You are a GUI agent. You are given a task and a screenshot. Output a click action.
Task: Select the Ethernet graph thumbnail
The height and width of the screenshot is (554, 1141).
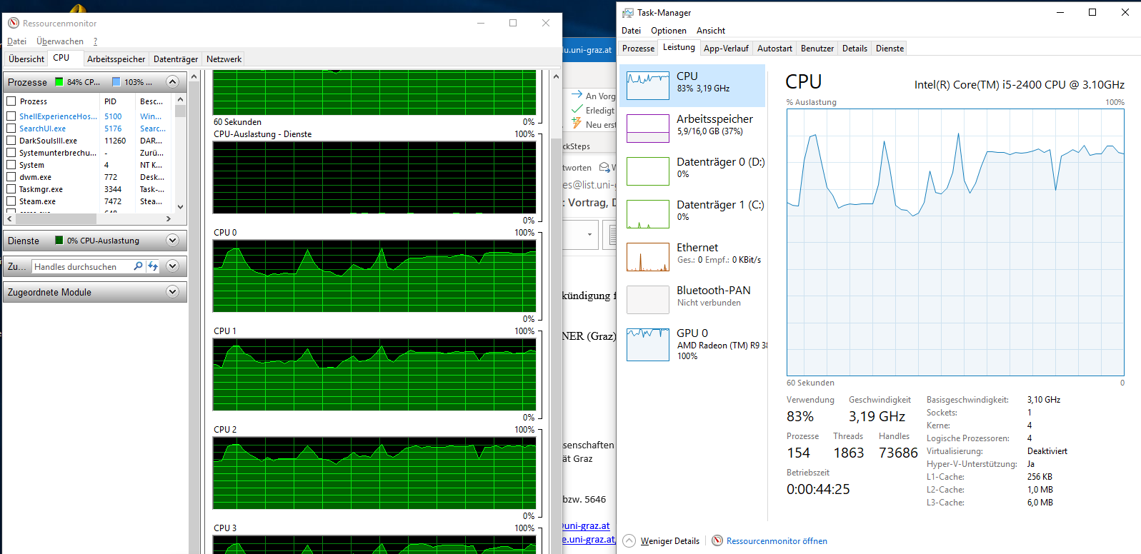648,257
